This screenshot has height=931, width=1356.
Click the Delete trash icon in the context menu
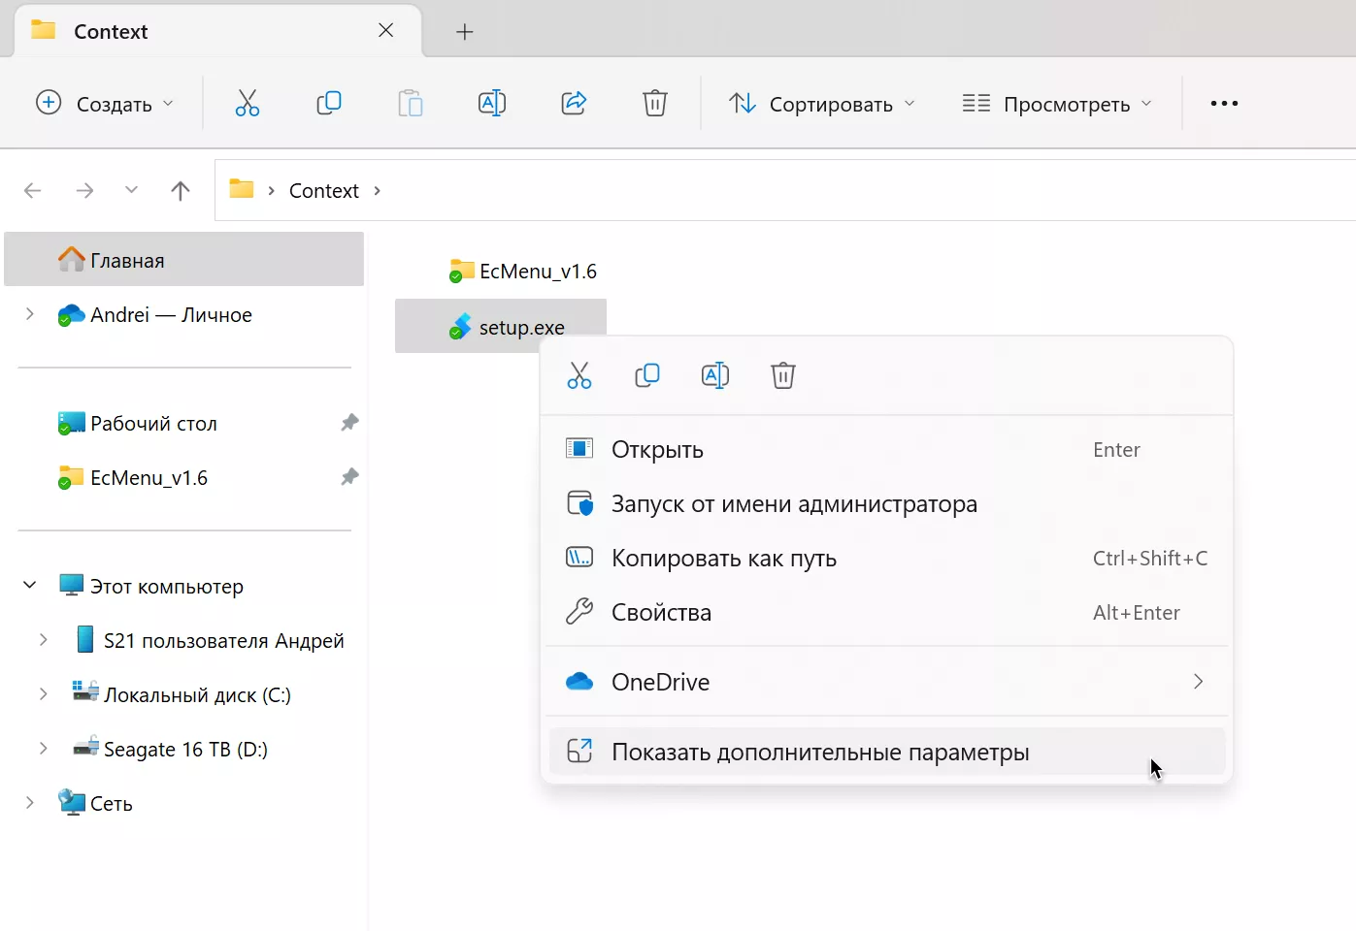coord(783,375)
